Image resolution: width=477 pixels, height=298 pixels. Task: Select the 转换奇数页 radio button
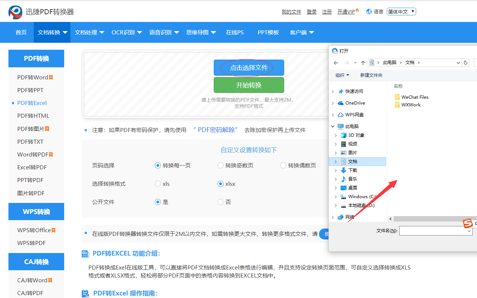tap(220, 166)
